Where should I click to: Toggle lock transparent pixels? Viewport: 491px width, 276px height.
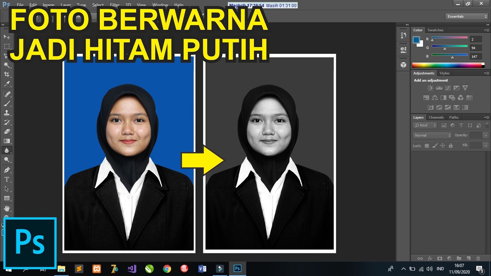tap(427, 146)
